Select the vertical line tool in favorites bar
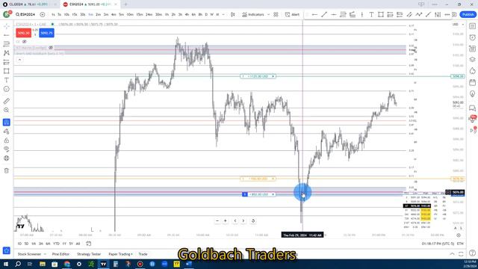478x269 pixels. coord(361,14)
